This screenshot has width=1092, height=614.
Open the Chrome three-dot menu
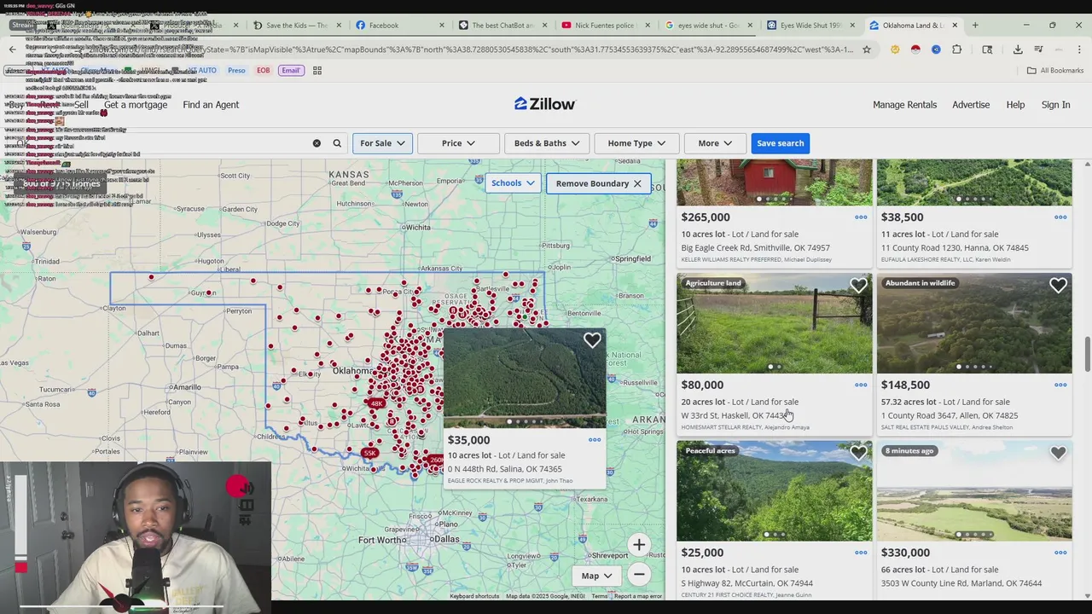[1079, 49]
